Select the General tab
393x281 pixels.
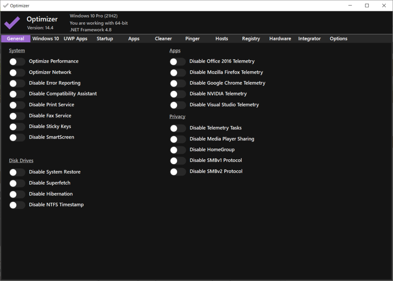tap(15, 39)
